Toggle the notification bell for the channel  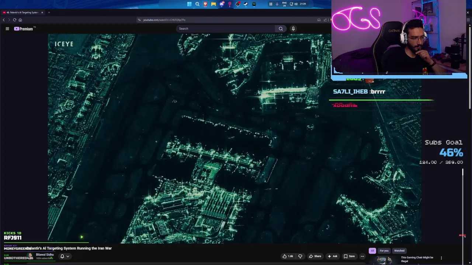pos(62,256)
